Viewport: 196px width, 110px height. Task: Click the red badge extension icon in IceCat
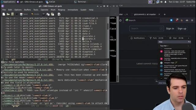[177, 20]
